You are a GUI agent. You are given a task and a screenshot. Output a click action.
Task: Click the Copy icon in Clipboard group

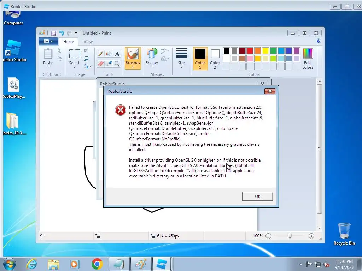click(x=59, y=59)
